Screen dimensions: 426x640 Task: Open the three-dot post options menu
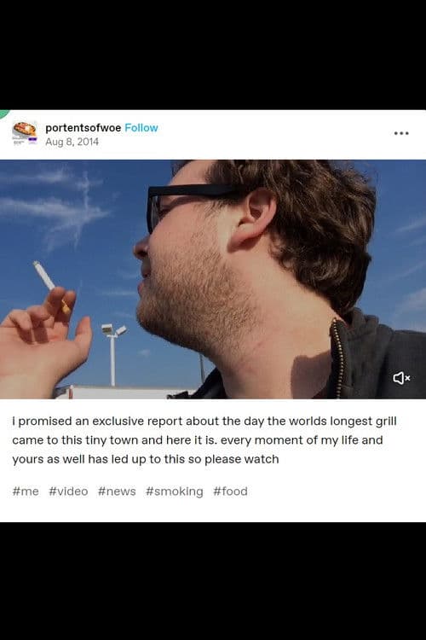coord(401,133)
